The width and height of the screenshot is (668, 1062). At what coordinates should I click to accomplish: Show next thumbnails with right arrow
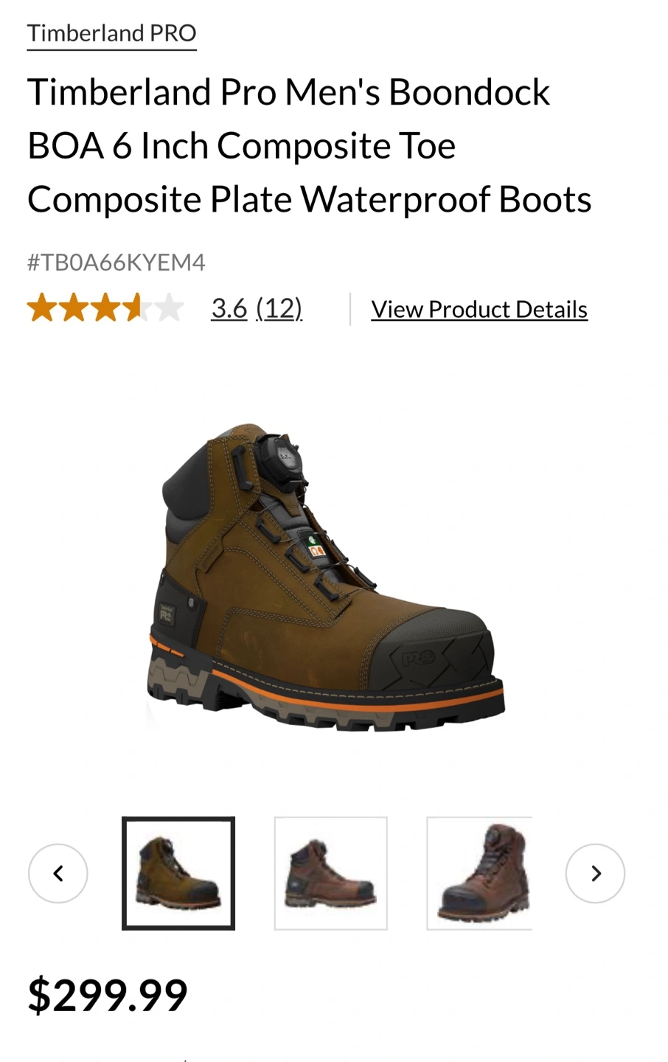(595, 873)
